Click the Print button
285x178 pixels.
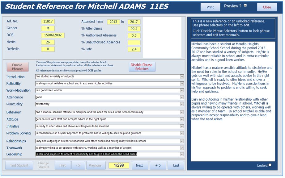coord(210,7)
